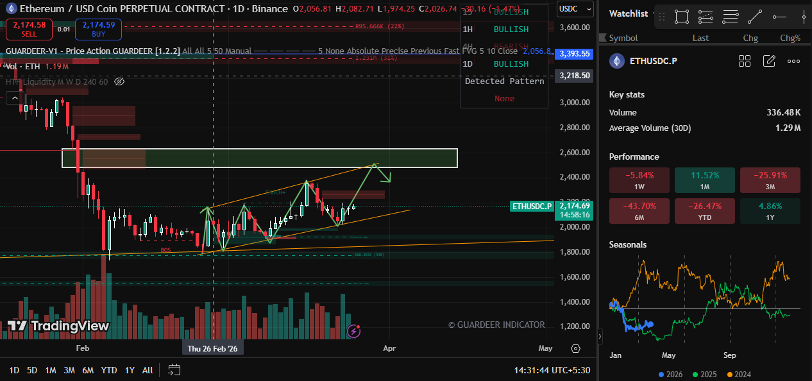Select the rectangle drawing tool

(x=681, y=17)
